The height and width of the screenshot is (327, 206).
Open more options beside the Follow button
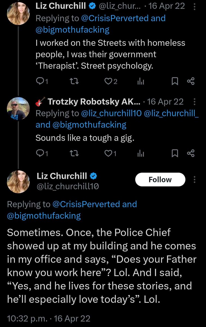[x=194, y=179]
